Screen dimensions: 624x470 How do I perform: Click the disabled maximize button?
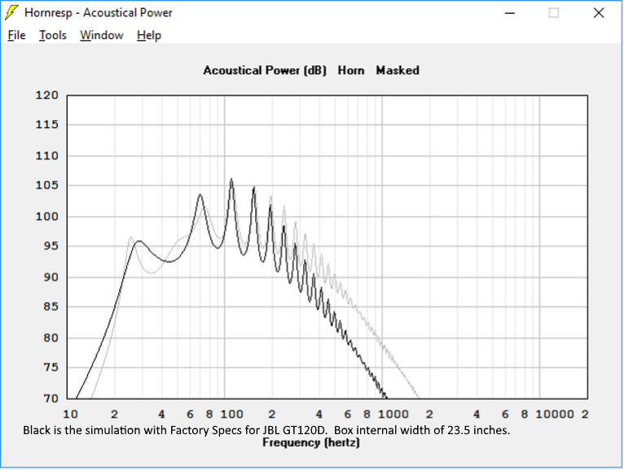[x=554, y=13]
